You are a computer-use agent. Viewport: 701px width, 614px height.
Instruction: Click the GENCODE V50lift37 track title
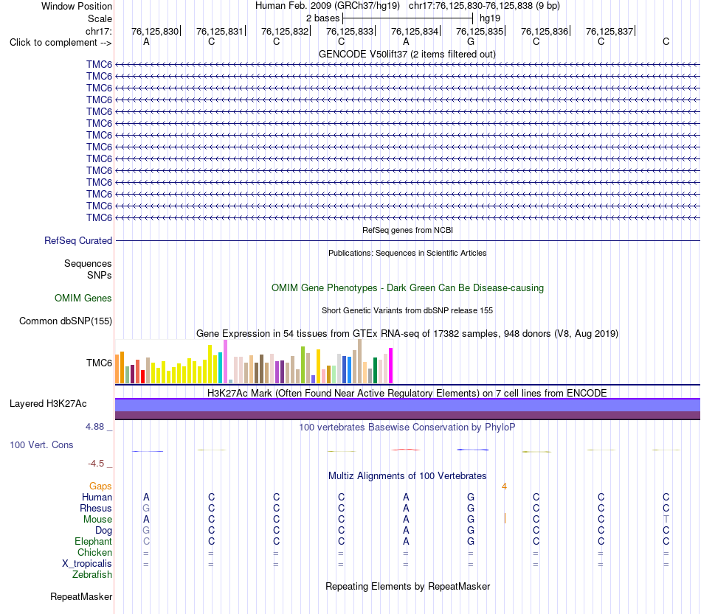click(407, 54)
